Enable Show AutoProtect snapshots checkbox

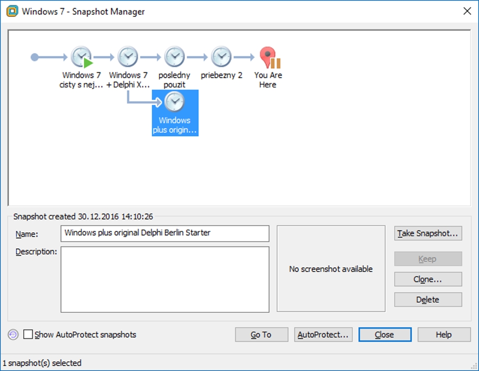[x=28, y=334]
